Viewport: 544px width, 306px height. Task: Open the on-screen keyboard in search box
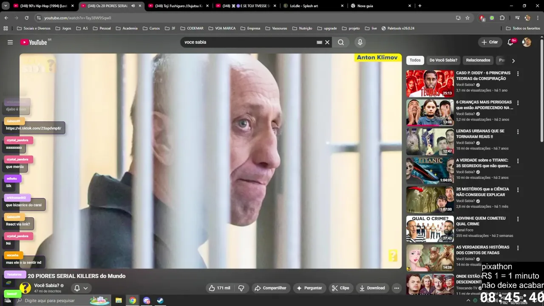(x=319, y=42)
